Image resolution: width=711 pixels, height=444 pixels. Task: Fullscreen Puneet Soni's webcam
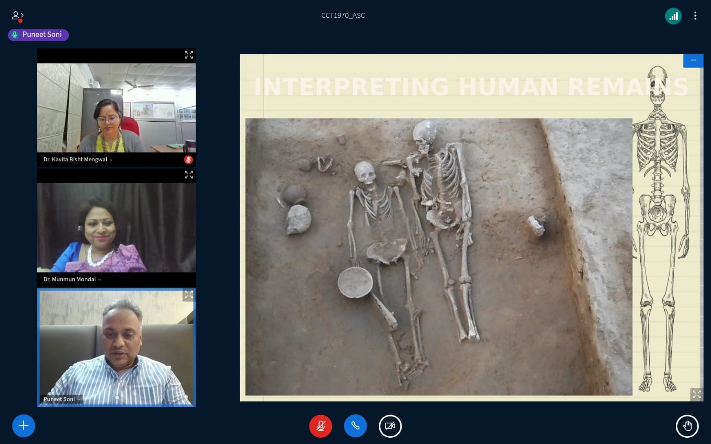[189, 295]
